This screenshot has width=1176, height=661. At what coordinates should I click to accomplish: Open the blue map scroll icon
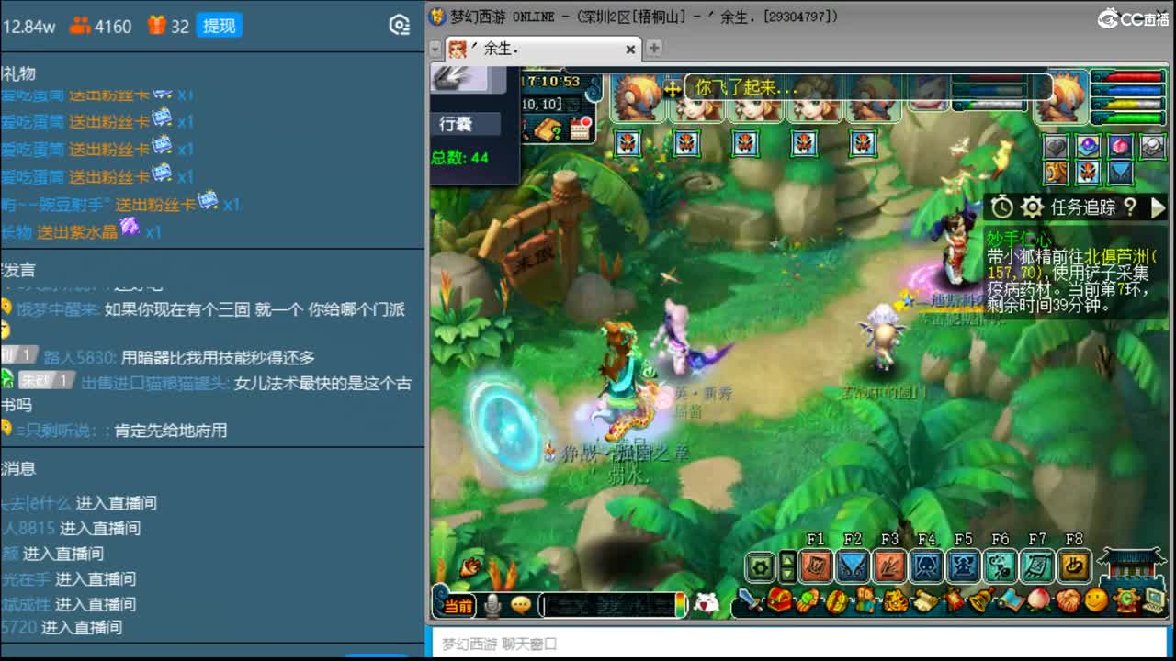(1010, 602)
